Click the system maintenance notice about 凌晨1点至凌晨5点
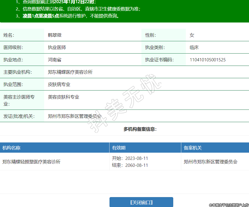 click(x=71, y=16)
